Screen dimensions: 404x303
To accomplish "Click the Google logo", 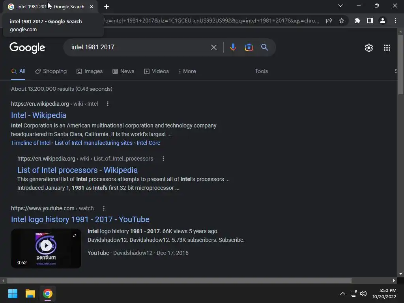I will pos(27,48).
